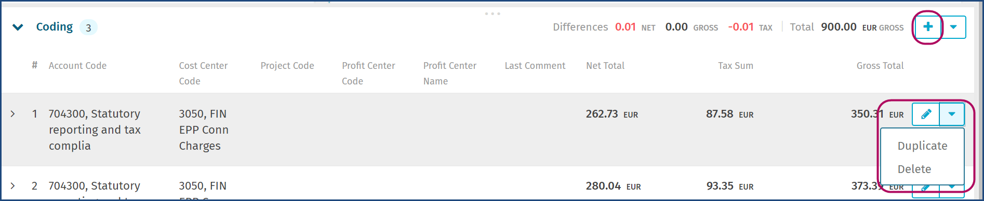Open dropdown arrow next to plus button

pyautogui.click(x=953, y=27)
